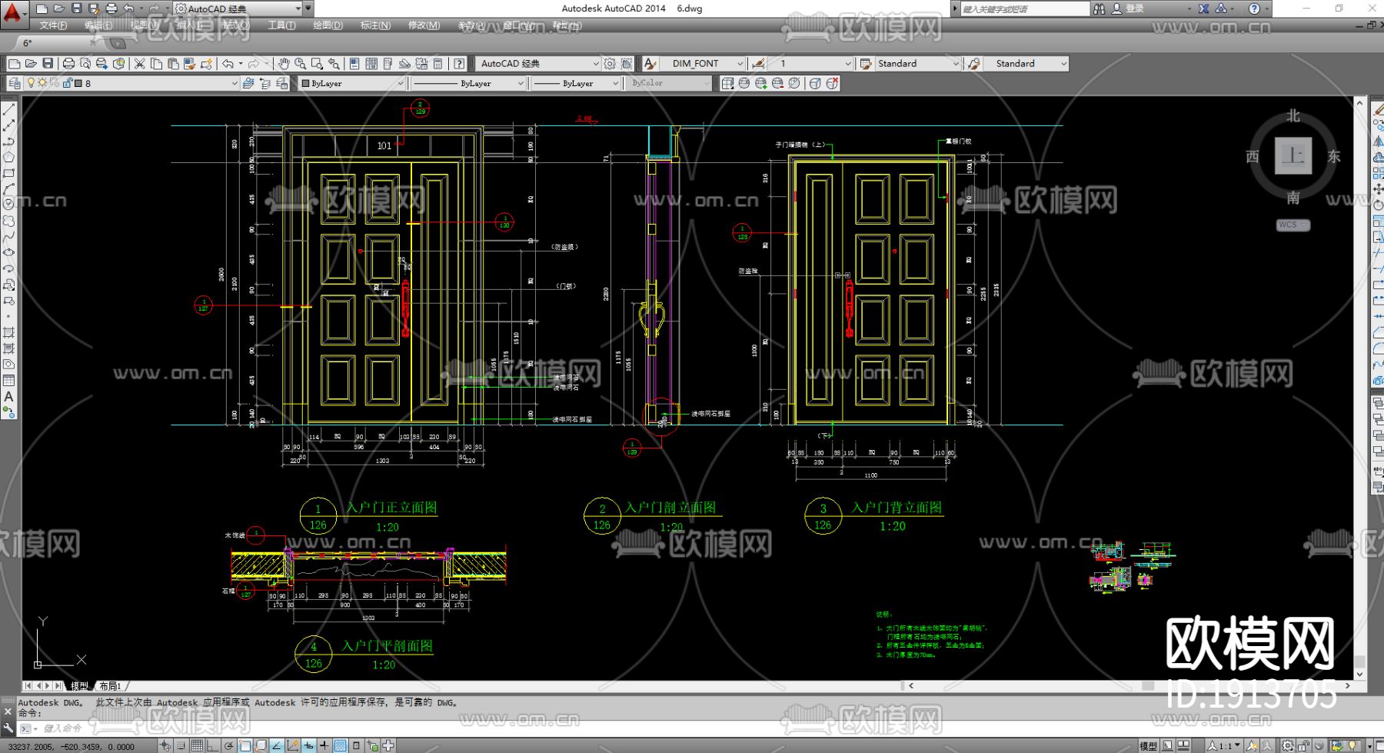Click the Save icon in the standard toolbar
The height and width of the screenshot is (753, 1384).
click(x=48, y=64)
